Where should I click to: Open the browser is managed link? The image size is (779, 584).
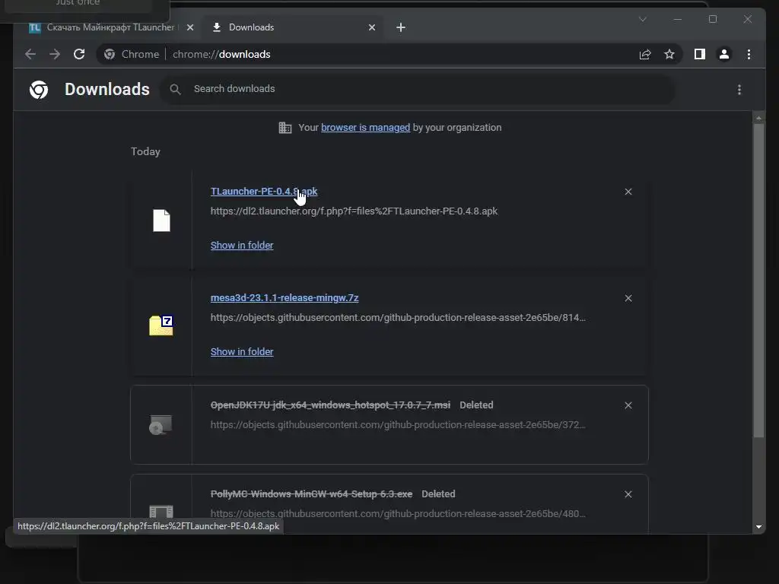coord(366,128)
